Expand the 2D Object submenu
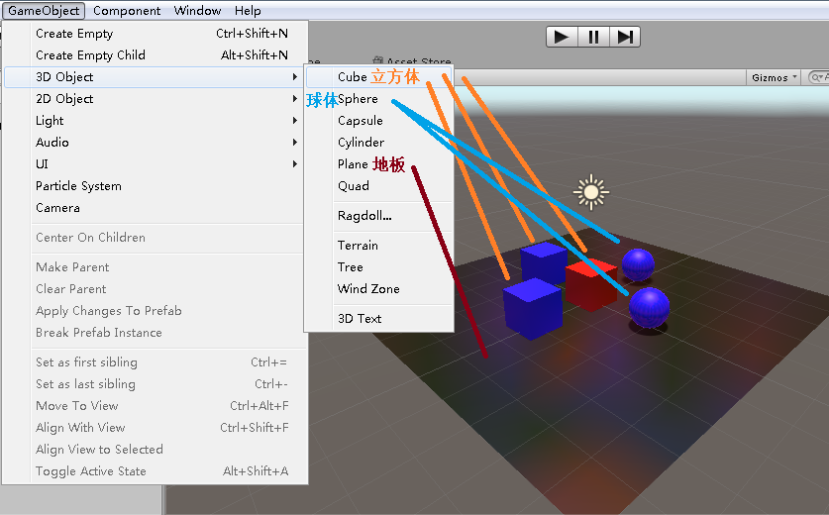This screenshot has height=515, width=829. (155, 99)
